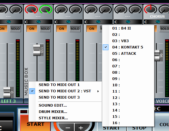The width and height of the screenshot is (169, 131).
Task: Click the MUSIC BOX channel name
Action: (26, 82)
